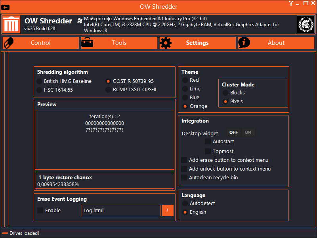Open the Control tab

click(41, 43)
